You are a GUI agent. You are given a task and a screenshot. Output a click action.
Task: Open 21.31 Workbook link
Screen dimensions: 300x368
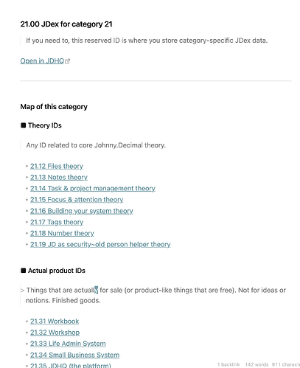(x=55, y=322)
